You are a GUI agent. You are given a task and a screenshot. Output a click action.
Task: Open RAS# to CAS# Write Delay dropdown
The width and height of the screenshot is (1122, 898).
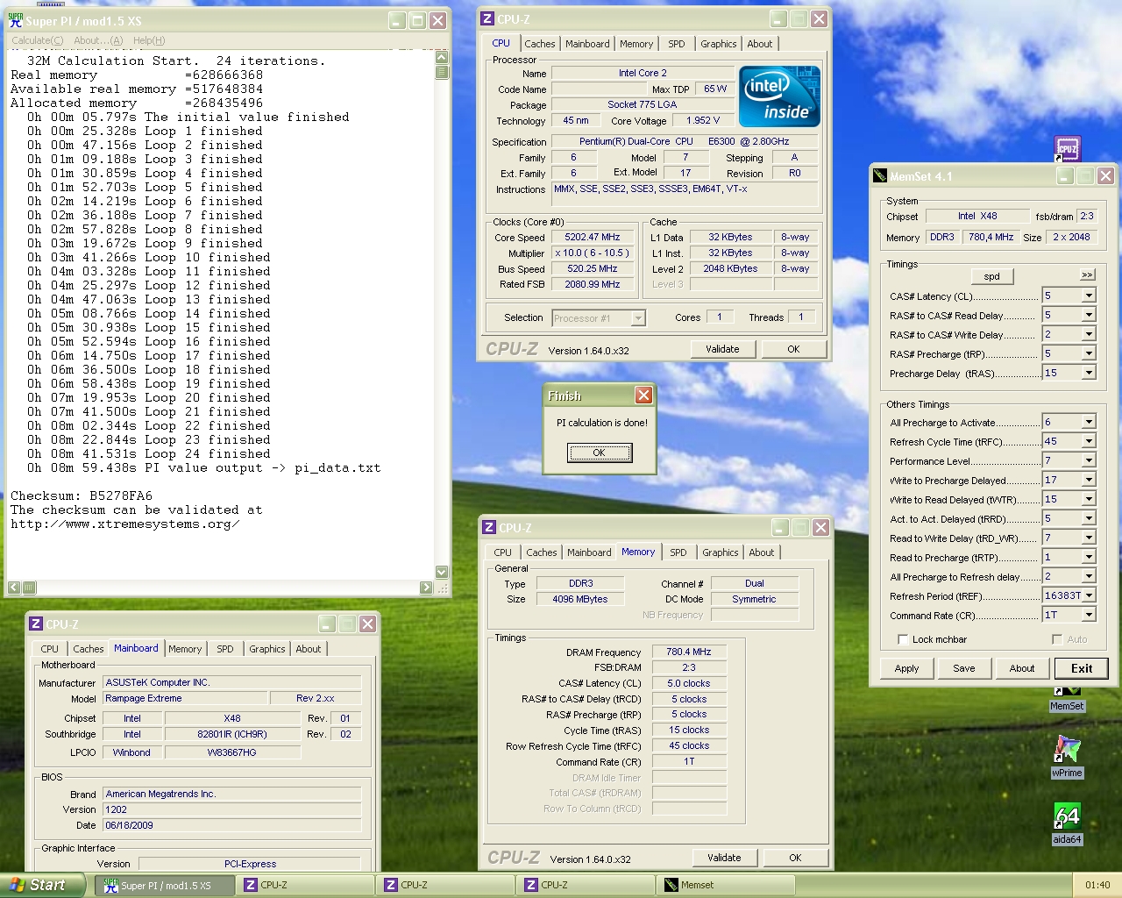click(x=1089, y=334)
